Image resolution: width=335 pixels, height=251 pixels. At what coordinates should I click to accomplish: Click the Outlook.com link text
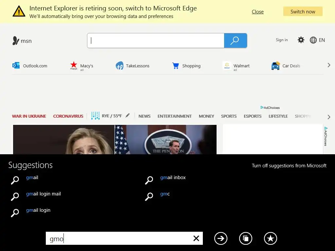[x=35, y=66]
